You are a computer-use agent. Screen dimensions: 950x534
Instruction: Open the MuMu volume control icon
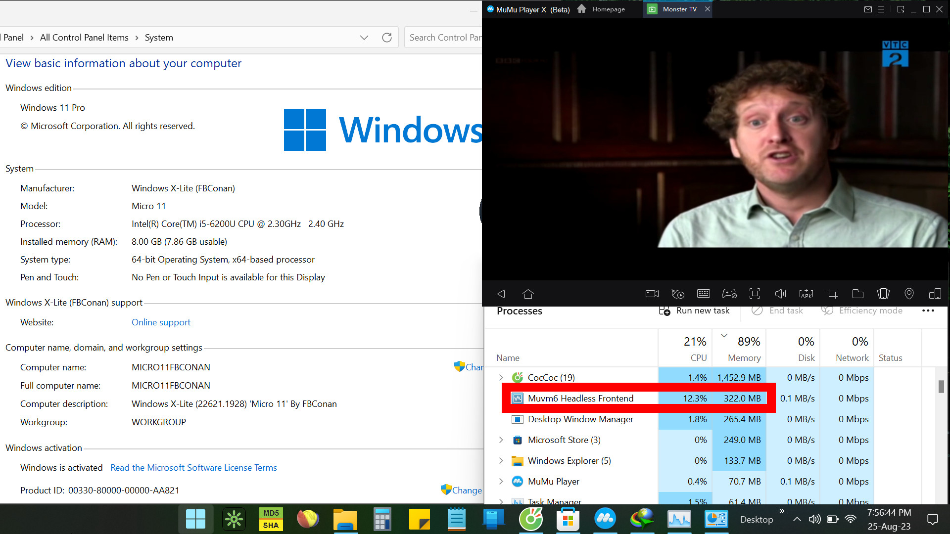click(781, 294)
